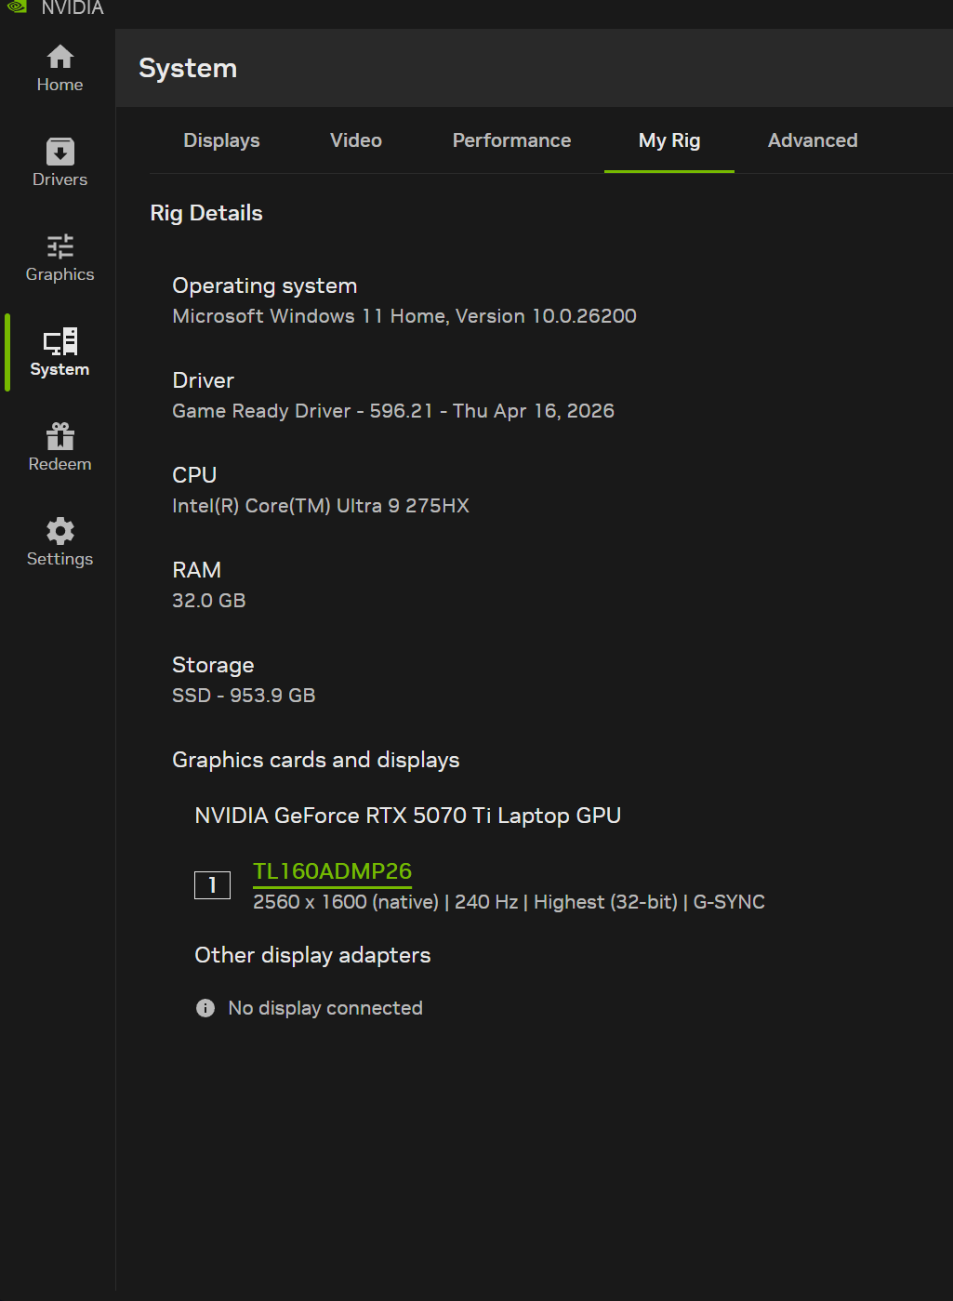Switch to the Displays tab
This screenshot has width=953, height=1301.
click(x=221, y=140)
